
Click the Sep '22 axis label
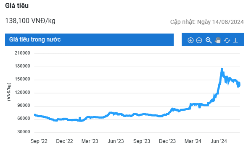(39, 141)
